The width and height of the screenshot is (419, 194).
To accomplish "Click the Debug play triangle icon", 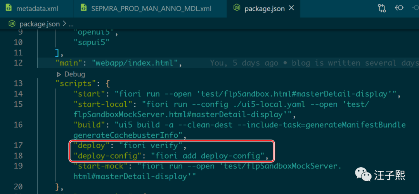I will click(x=59, y=74).
